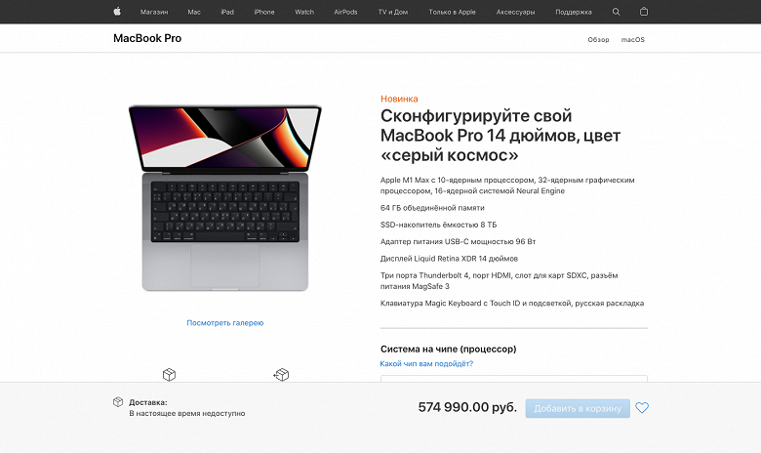The height and width of the screenshot is (453, 761).
Task: Go to iPad in navigation bar
Action: [227, 12]
